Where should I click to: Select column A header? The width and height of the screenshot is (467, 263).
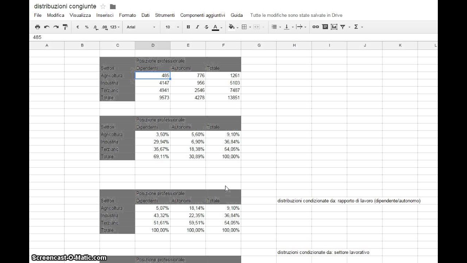(47, 45)
